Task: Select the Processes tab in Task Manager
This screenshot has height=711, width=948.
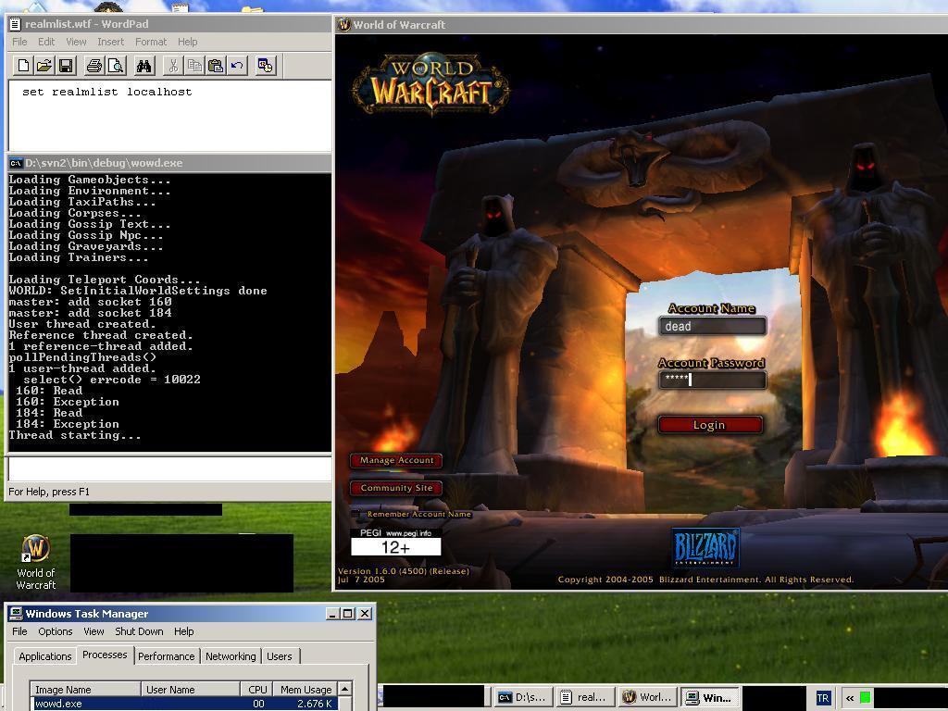Action: [105, 655]
